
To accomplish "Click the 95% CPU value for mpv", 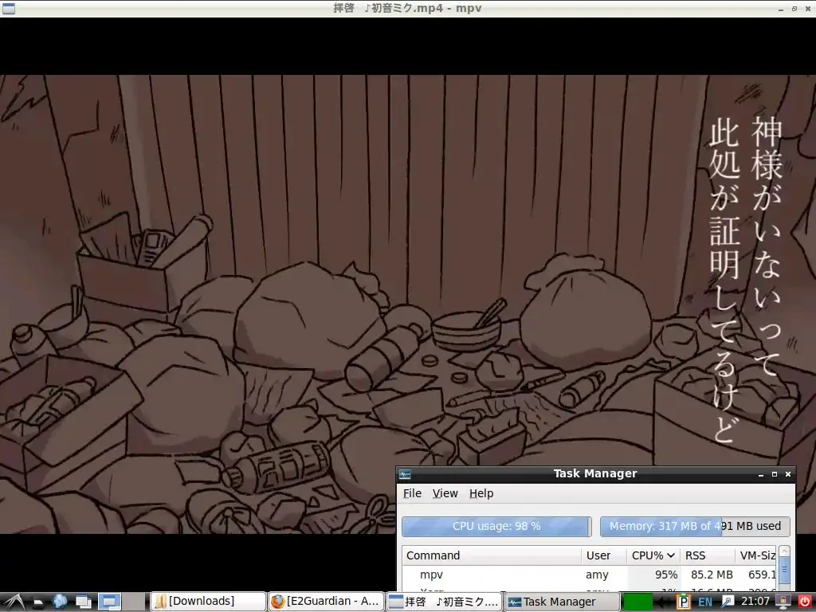I will coord(666,575).
